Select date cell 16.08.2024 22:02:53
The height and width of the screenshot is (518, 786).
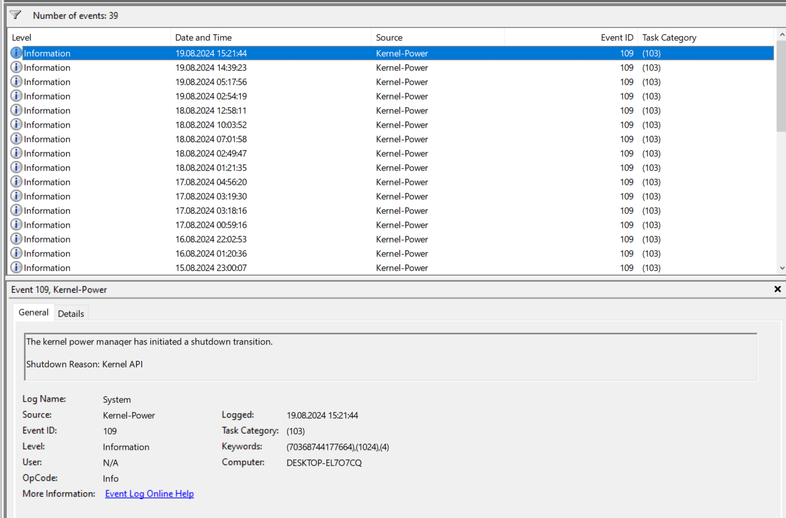pos(211,239)
